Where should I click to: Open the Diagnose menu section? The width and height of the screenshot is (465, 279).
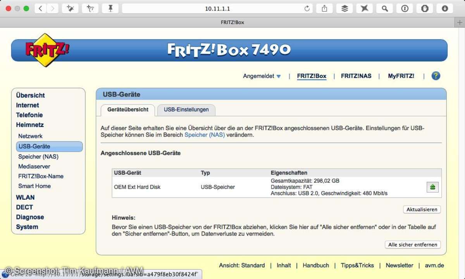(30, 217)
